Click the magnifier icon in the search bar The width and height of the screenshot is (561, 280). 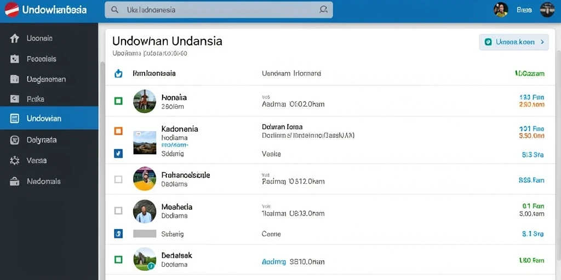coord(115,10)
